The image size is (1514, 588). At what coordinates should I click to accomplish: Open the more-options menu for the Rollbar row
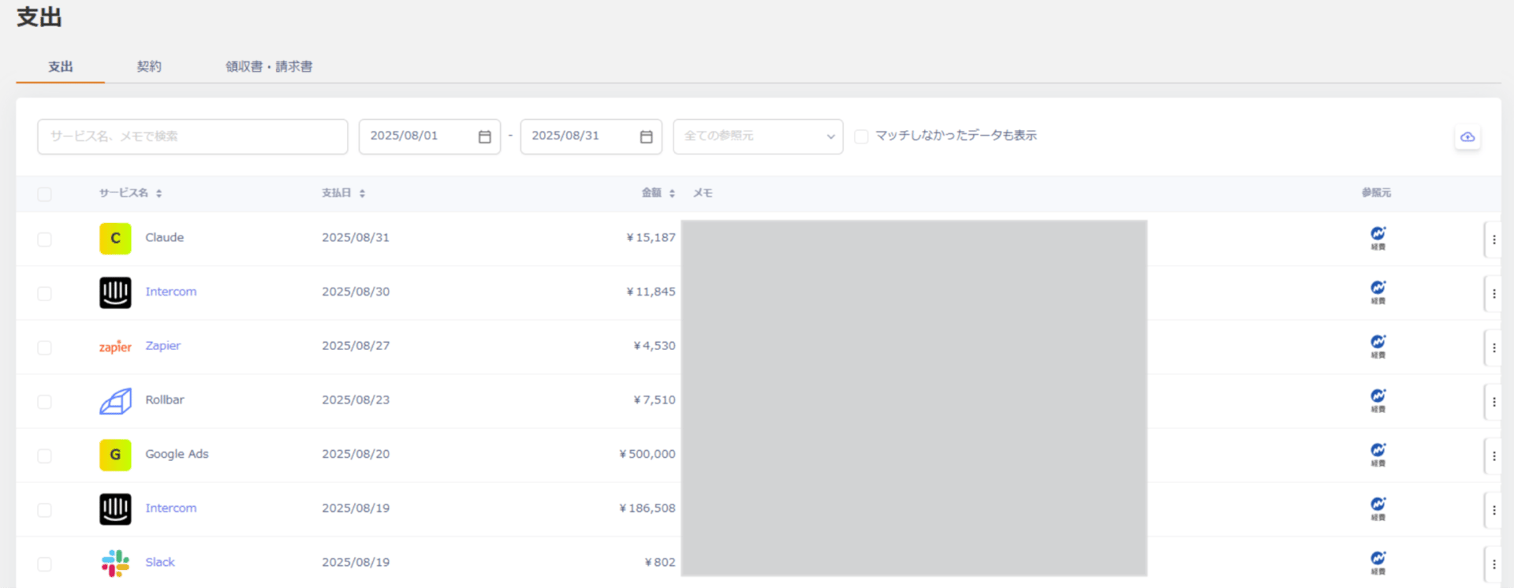coord(1493,402)
